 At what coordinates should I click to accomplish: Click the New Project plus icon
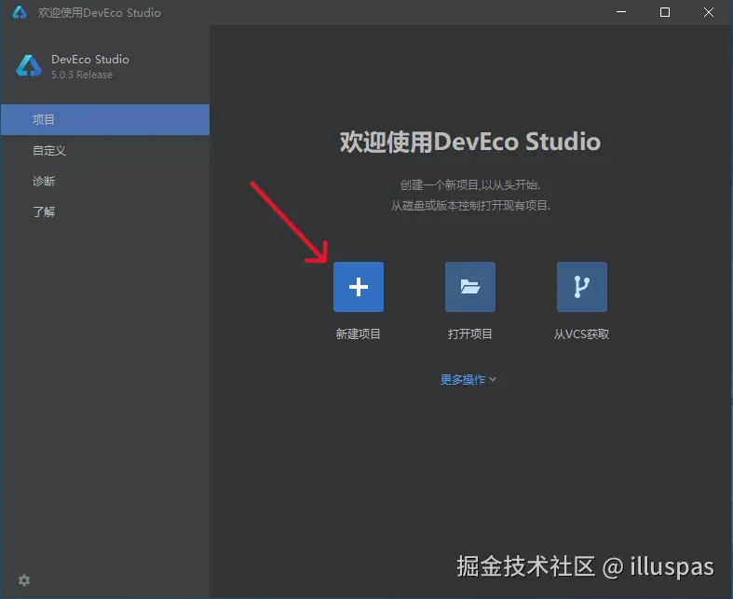point(359,287)
